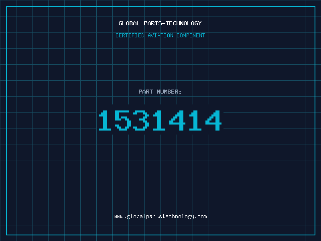This screenshot has height=241, width=321.
Task: Select the CERTIFIED AVIATION COMPONENT subtitle
Action: [160, 35]
